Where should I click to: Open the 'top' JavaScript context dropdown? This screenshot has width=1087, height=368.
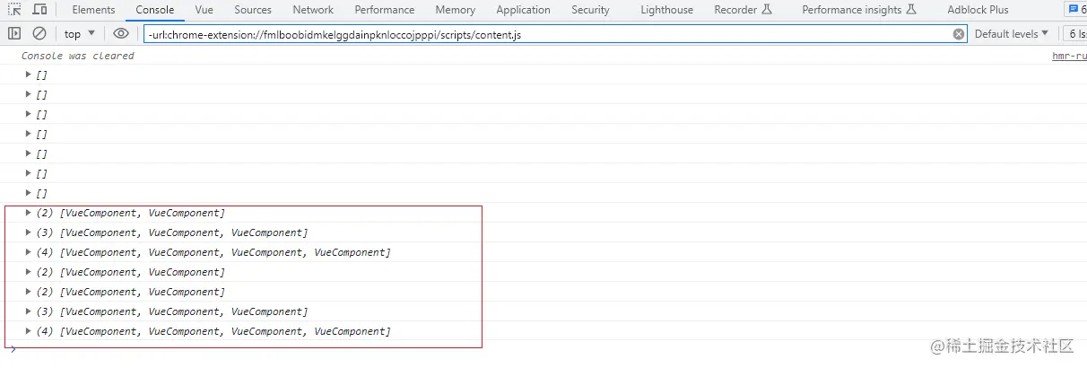pos(80,34)
